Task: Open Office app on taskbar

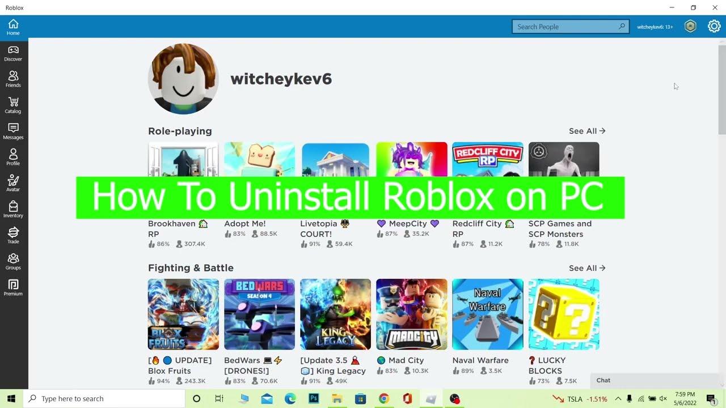Action: point(407,398)
